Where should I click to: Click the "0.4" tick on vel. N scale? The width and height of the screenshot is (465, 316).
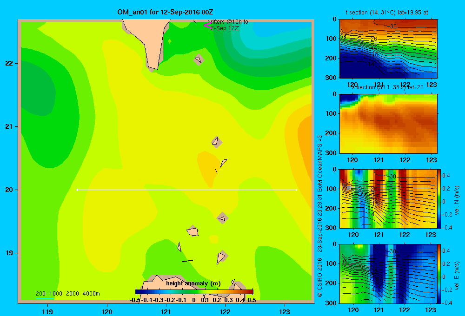pos(446,176)
